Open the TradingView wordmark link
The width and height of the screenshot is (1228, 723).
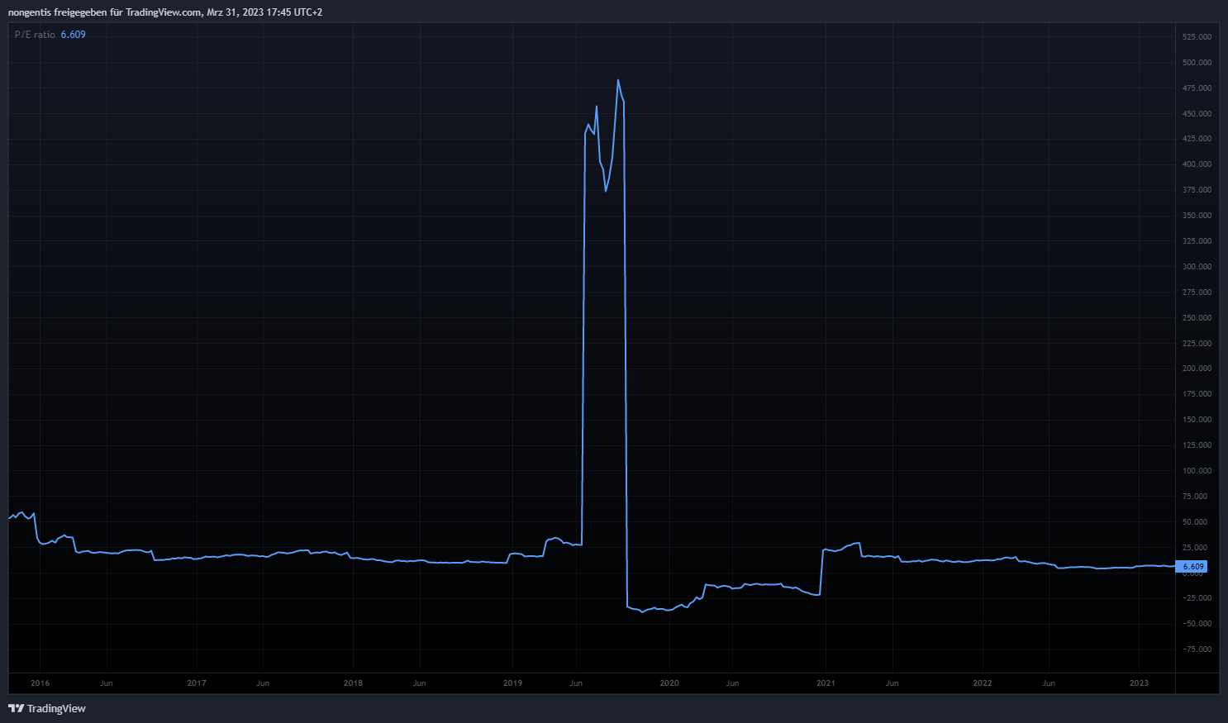click(56, 708)
